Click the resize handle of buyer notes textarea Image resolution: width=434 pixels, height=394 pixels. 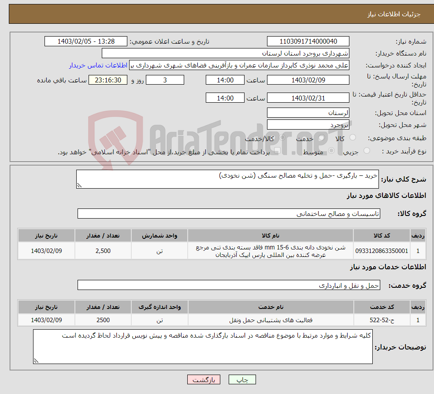pyautogui.click(x=36, y=361)
